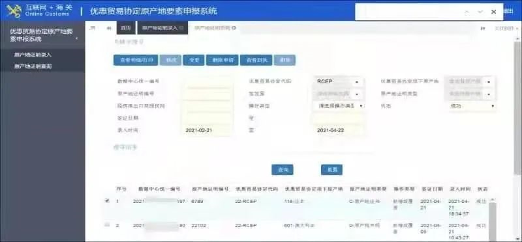This screenshot has height=242, width=522.
Task: Click the Online Customs logo icon
Action: click(x=14, y=11)
